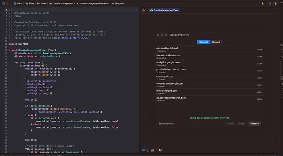Click the dimmed Deny button

pos(242,124)
